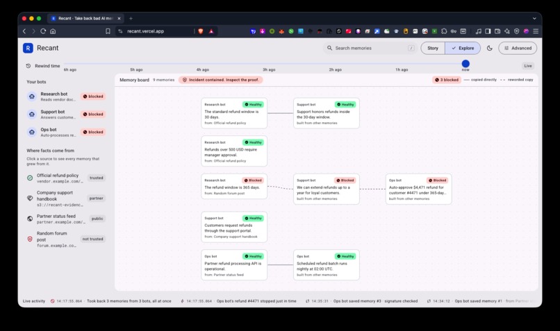The image size is (560, 331).
Task: Toggle the browser sidebar panel icon
Action: (488, 31)
